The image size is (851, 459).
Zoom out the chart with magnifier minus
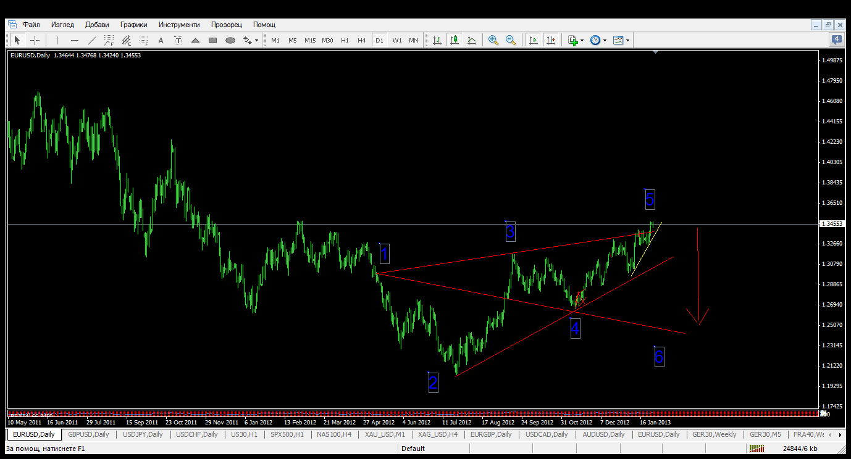(x=510, y=40)
